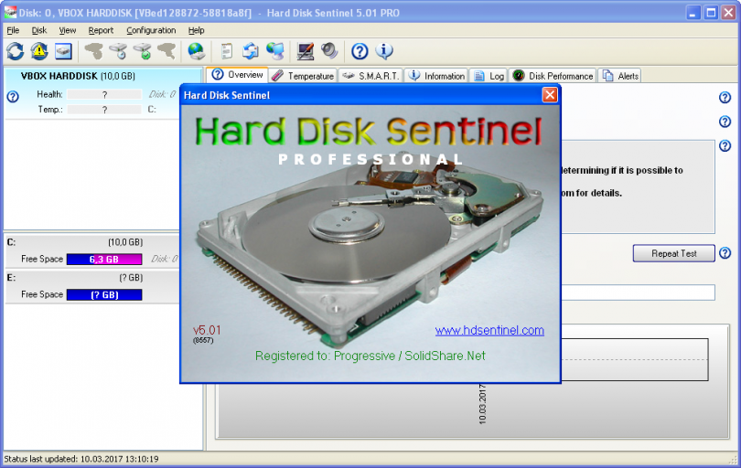The image size is (741, 468).
Task: Click 'Registered to: Progressive / SolidShare.Net' text
Action: pos(370,356)
